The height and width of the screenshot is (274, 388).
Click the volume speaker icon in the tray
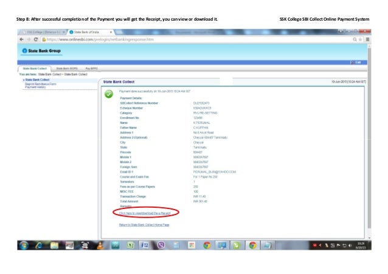350,245
